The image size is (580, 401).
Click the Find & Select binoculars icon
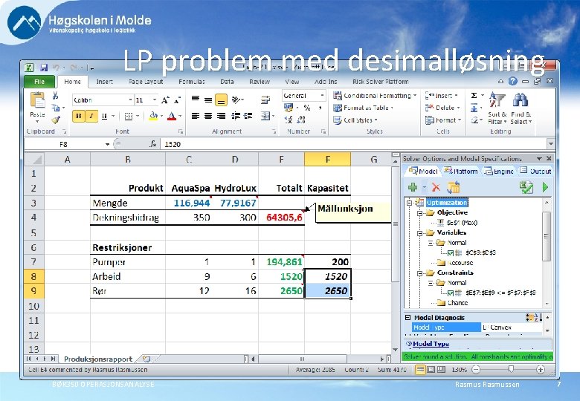(520, 100)
